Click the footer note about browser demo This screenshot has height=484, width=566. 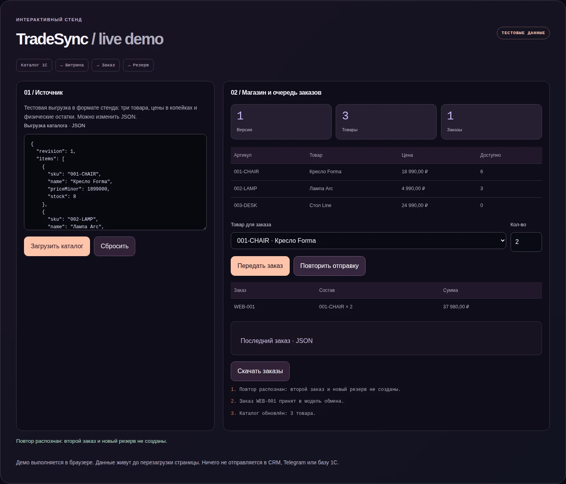[177, 462]
